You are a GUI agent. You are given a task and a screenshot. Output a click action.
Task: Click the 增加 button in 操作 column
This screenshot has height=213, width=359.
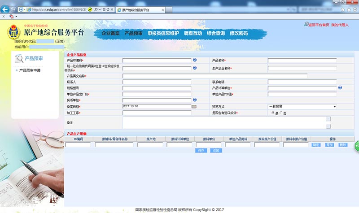tap(329, 145)
